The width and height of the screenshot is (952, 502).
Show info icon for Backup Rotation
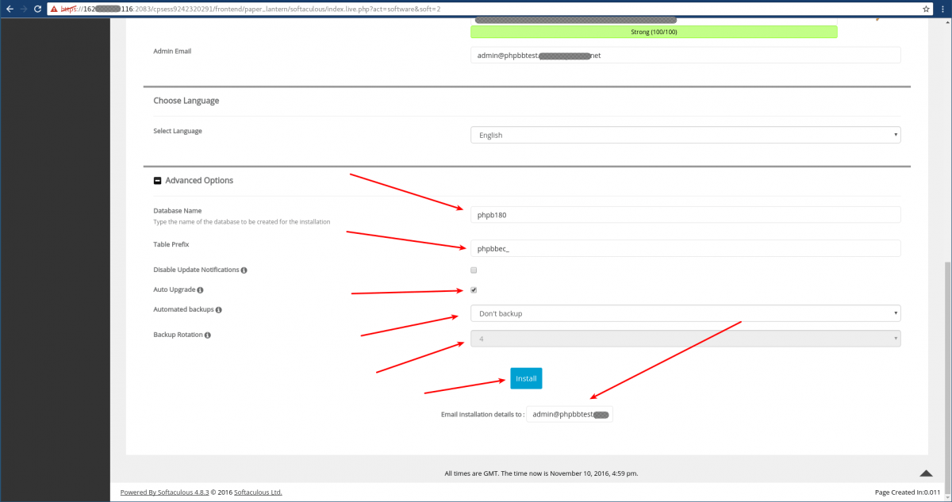pyautogui.click(x=207, y=335)
